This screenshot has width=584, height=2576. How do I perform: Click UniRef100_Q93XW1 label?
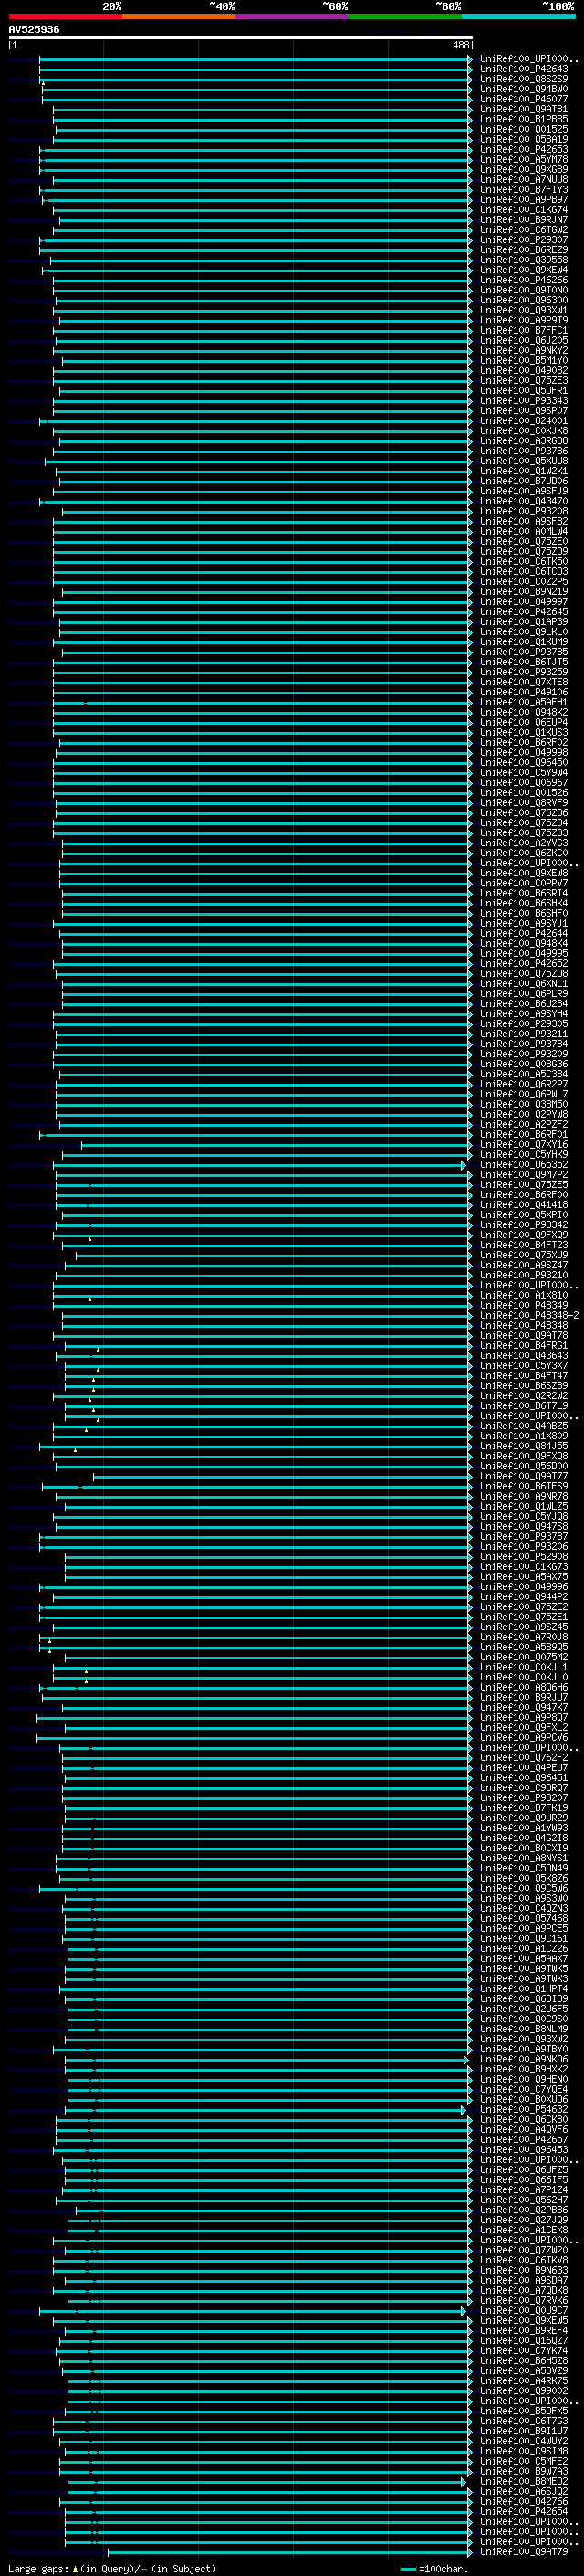tap(524, 310)
